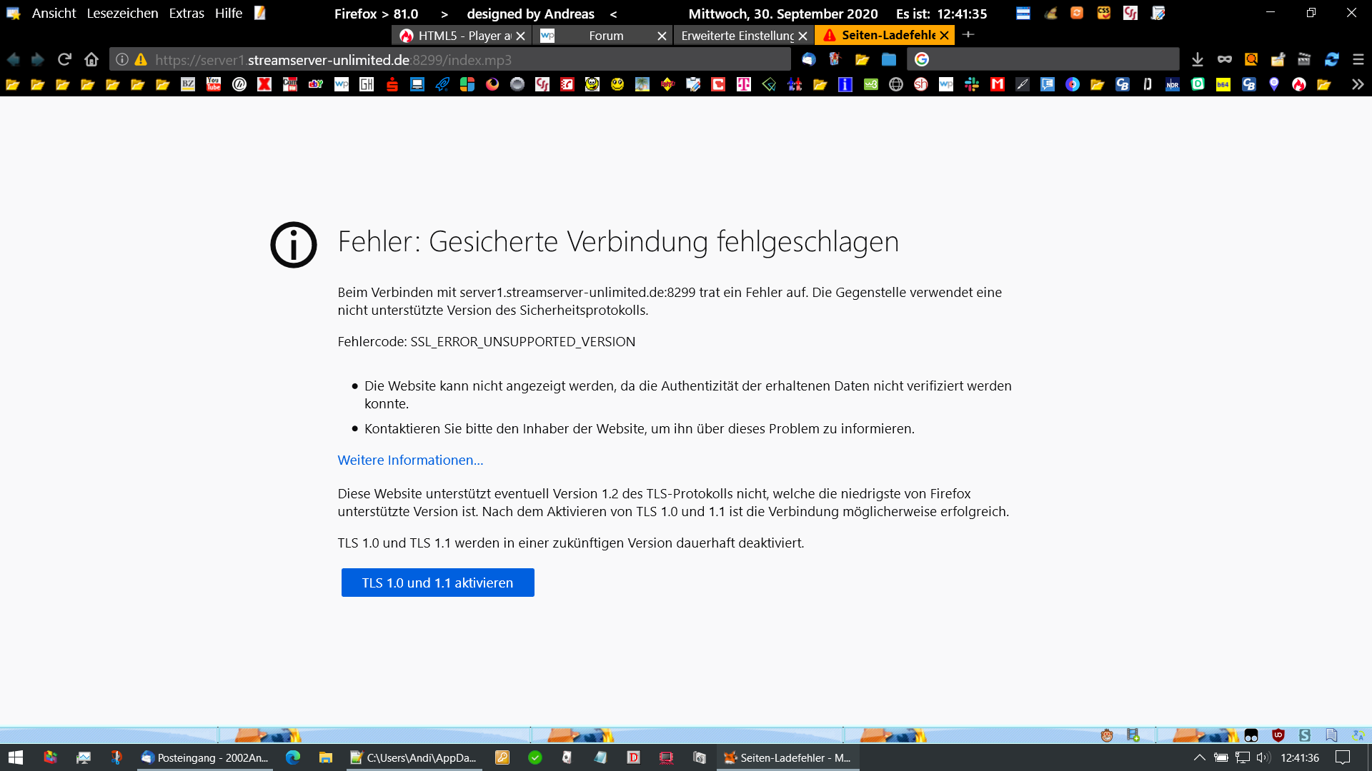Expand hidden system tray icons

1199,757
